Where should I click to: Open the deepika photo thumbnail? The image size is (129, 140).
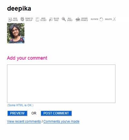coord(16,33)
